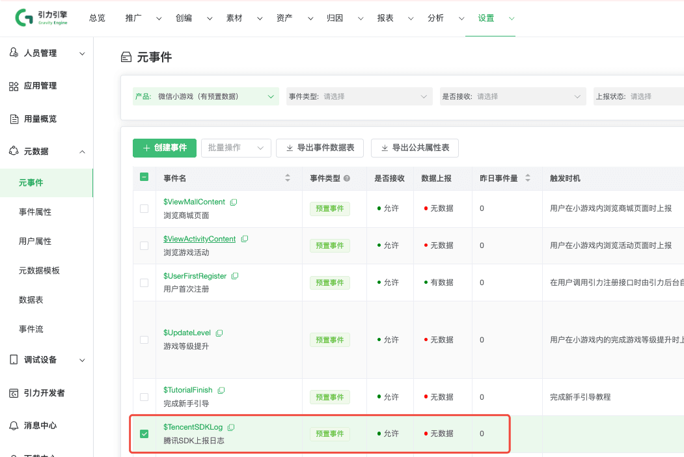Click the 创建事件 button

coord(165,148)
